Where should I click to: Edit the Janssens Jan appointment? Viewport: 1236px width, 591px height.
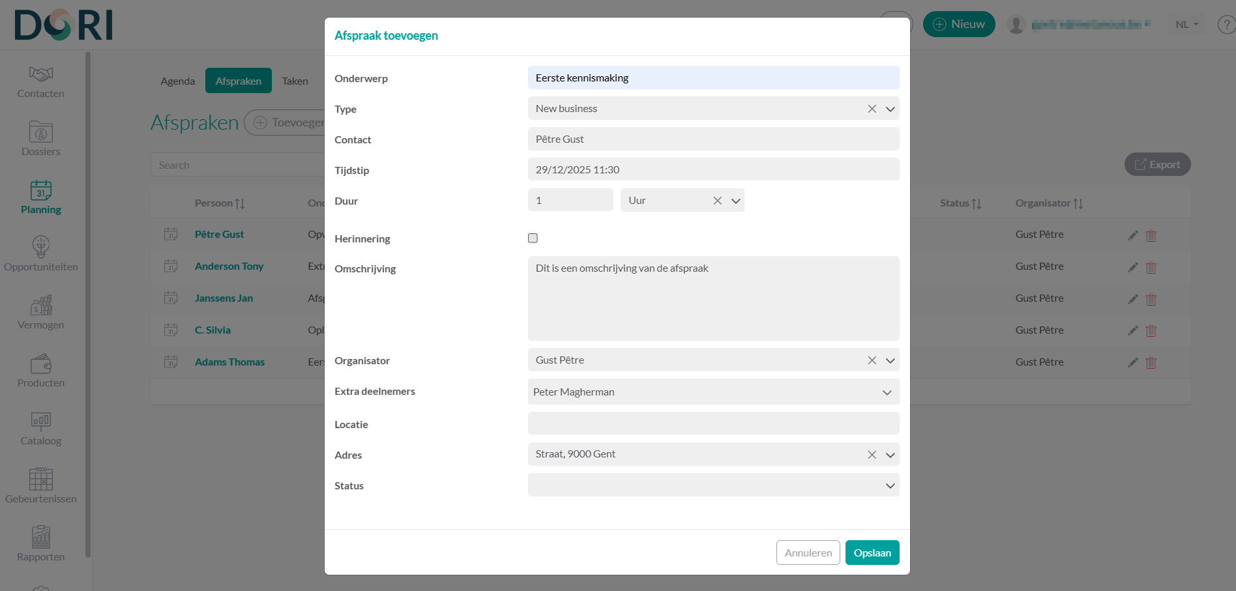tap(1133, 299)
